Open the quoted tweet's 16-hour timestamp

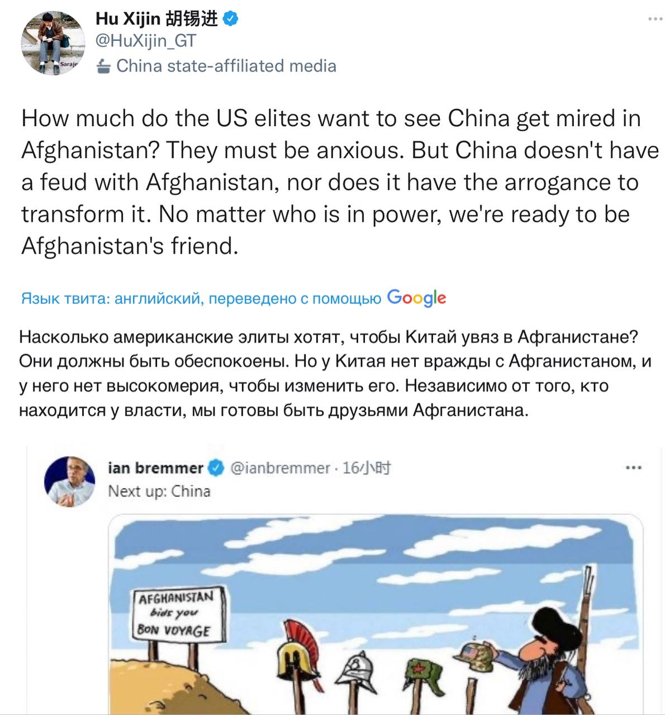coord(367,468)
